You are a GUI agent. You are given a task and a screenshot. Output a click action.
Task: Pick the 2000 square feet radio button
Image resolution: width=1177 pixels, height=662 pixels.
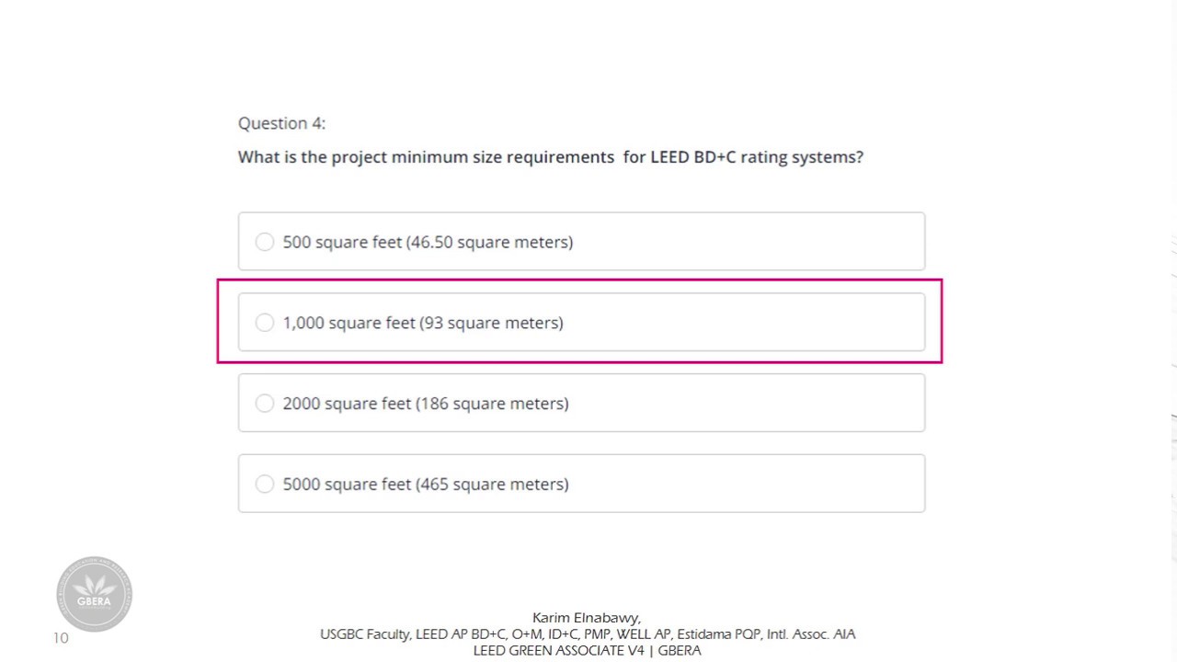tap(265, 404)
